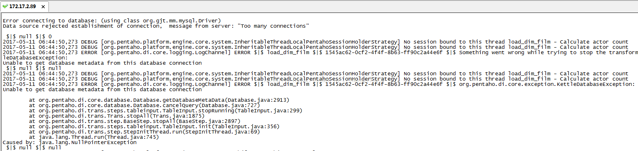The image size is (638, 151).
Task: Click the green checkmark connection status icon
Action: pos(5,7)
